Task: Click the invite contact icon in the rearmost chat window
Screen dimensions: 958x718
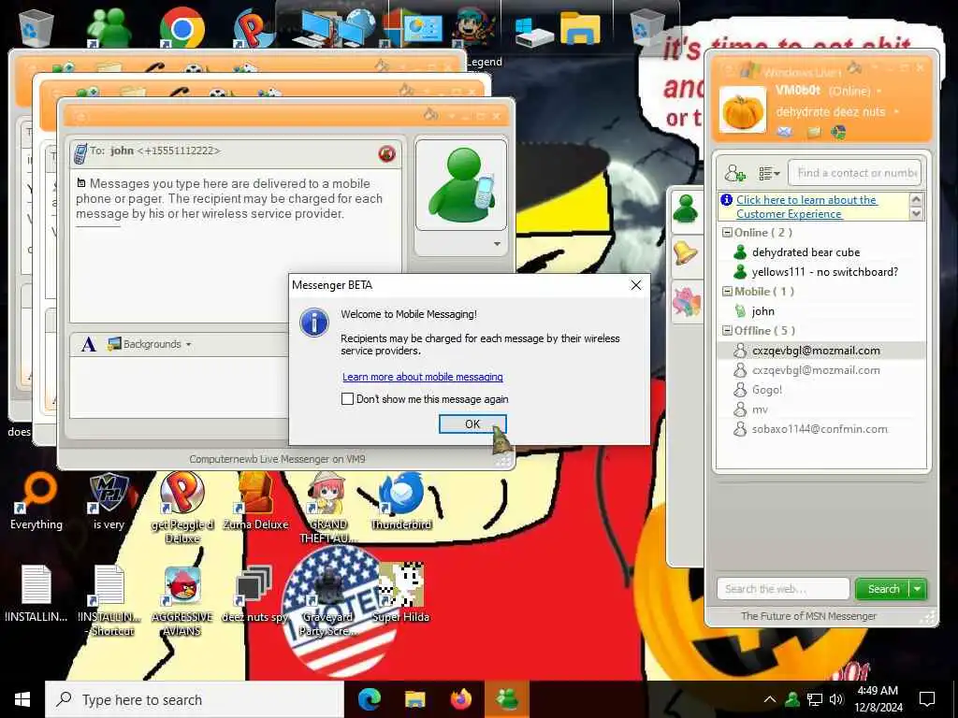Action: tap(63, 67)
